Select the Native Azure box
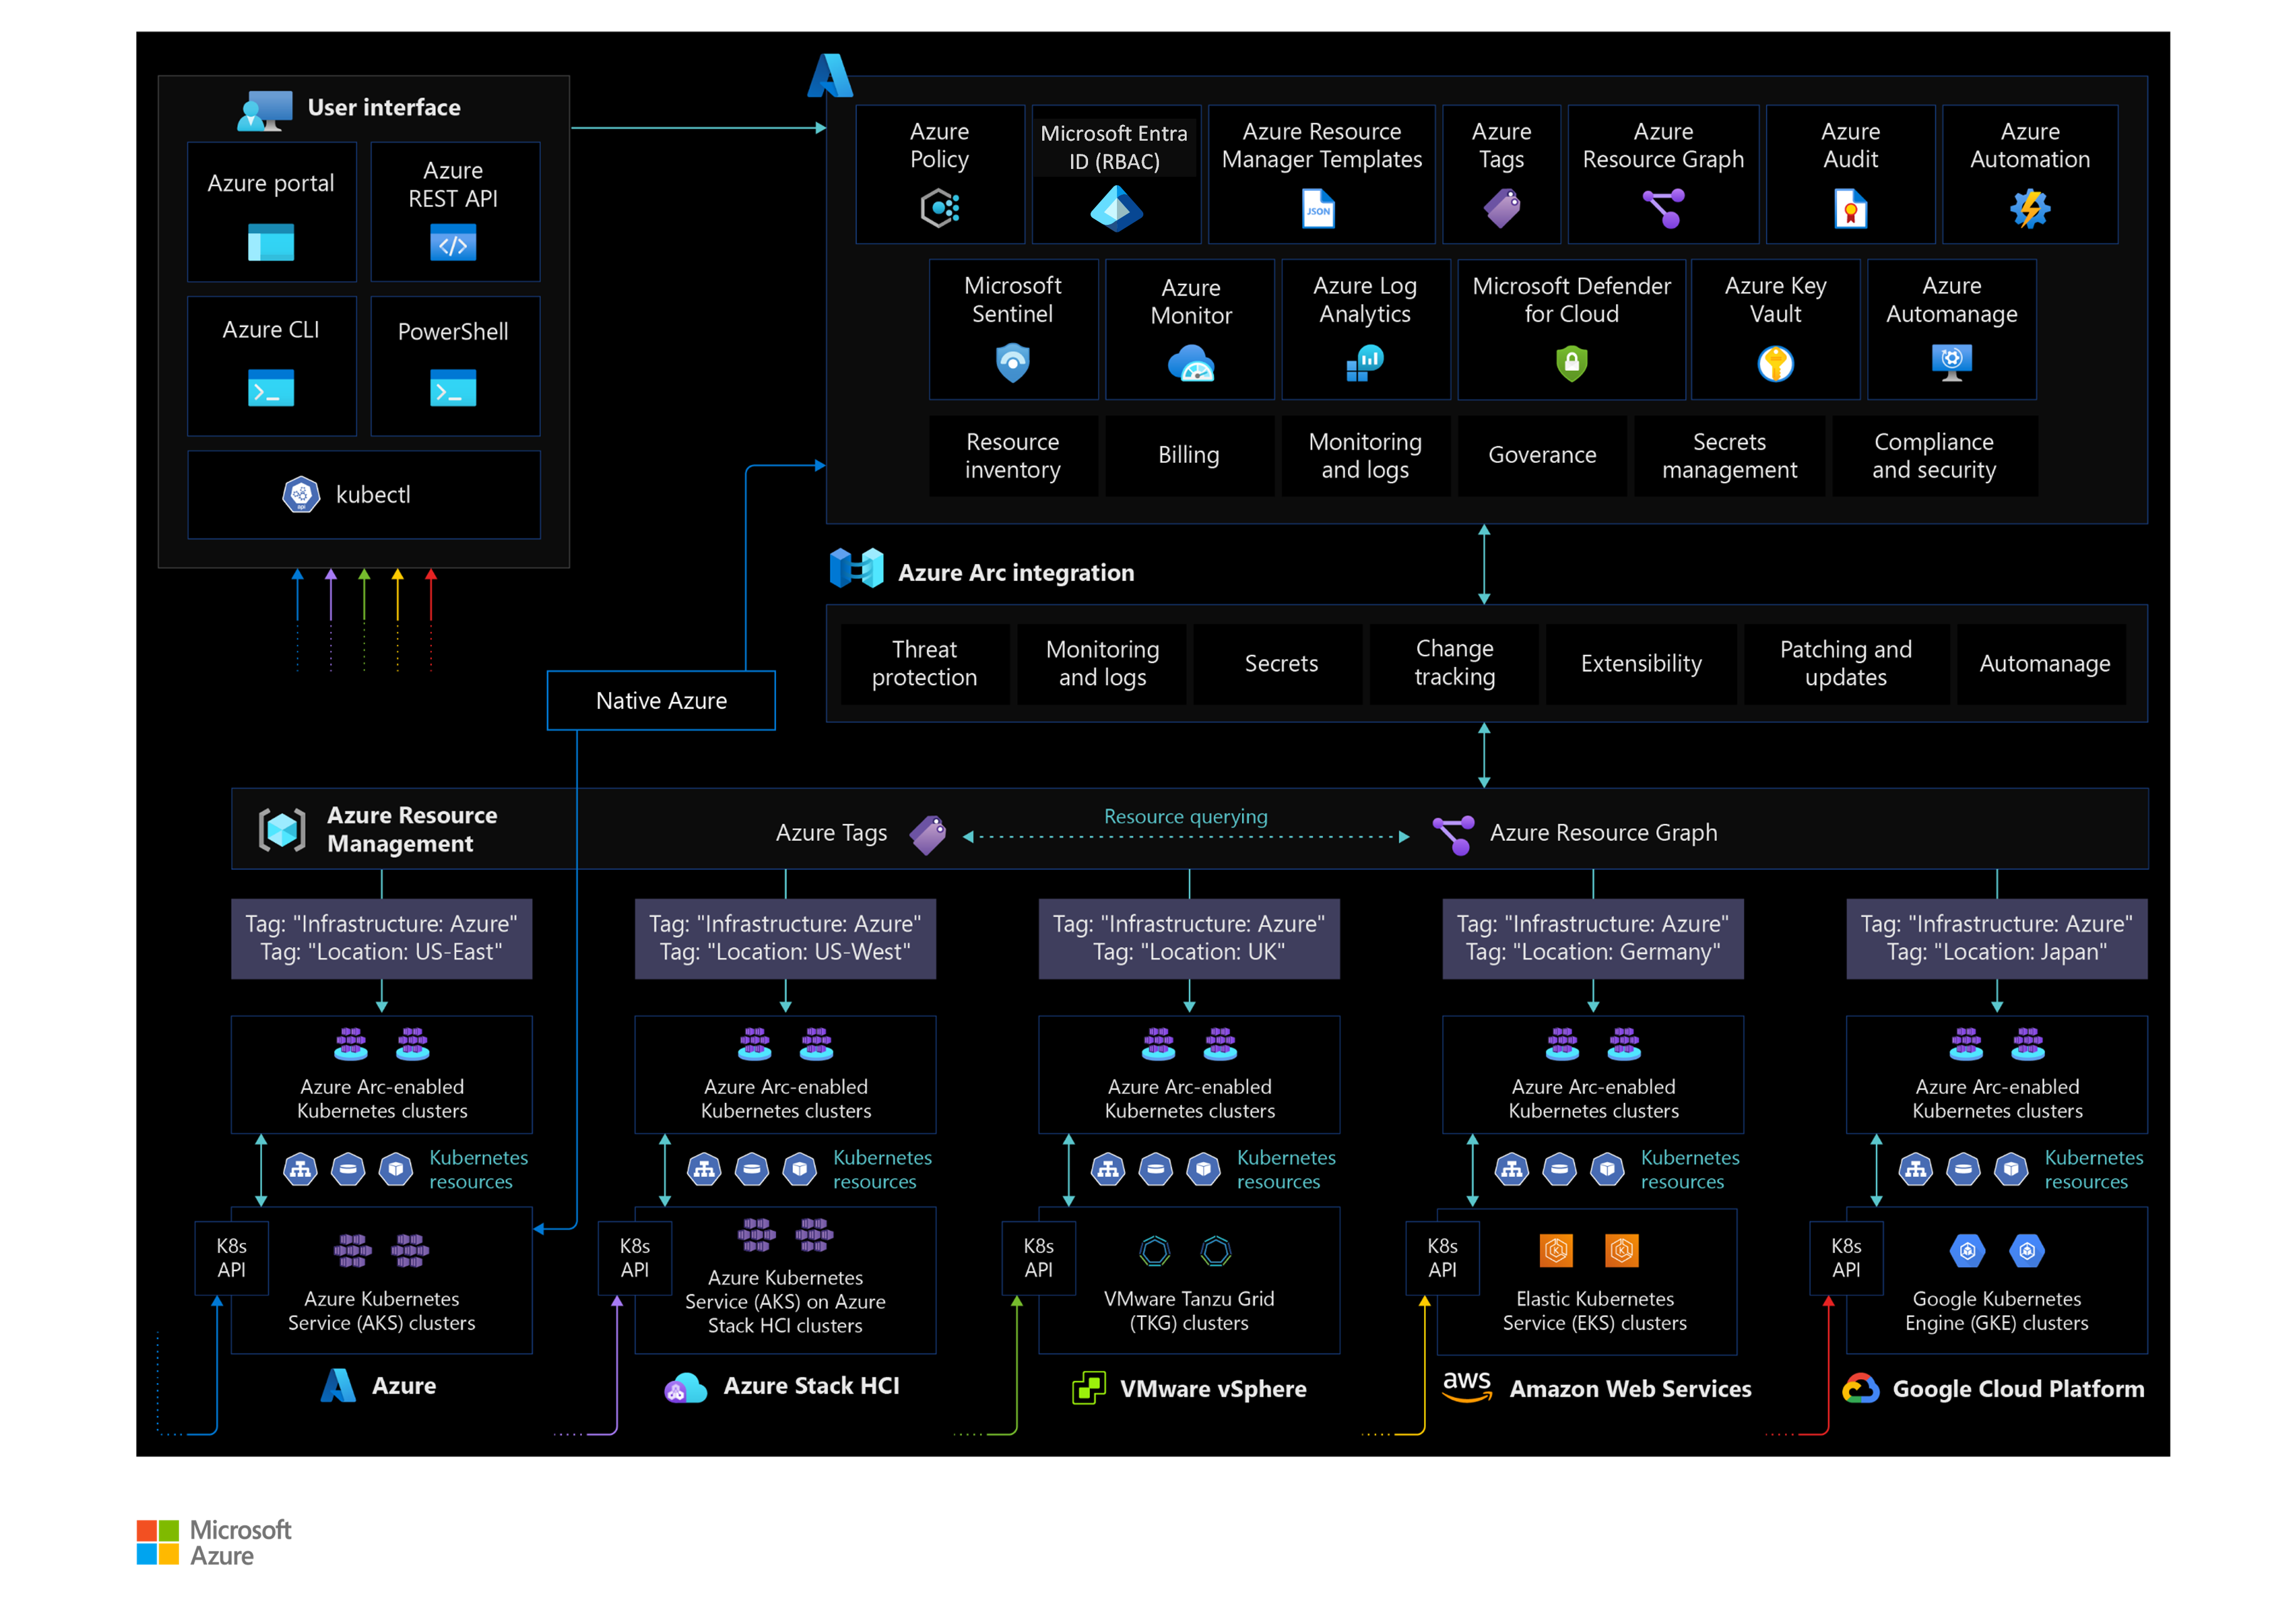 (661, 700)
